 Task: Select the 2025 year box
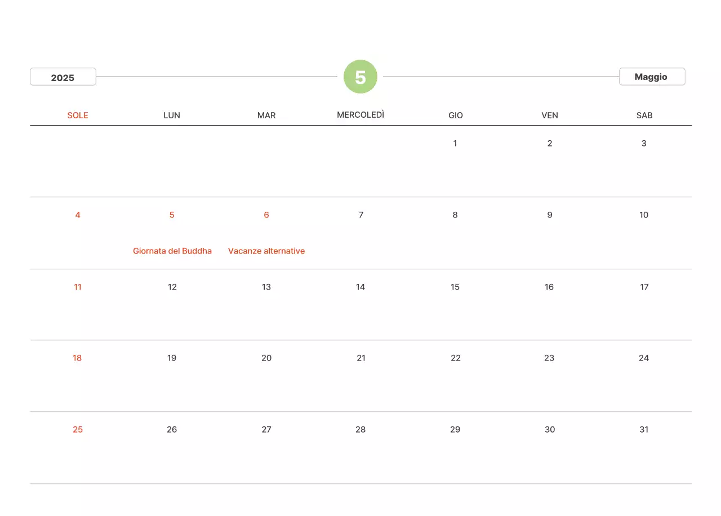63,77
